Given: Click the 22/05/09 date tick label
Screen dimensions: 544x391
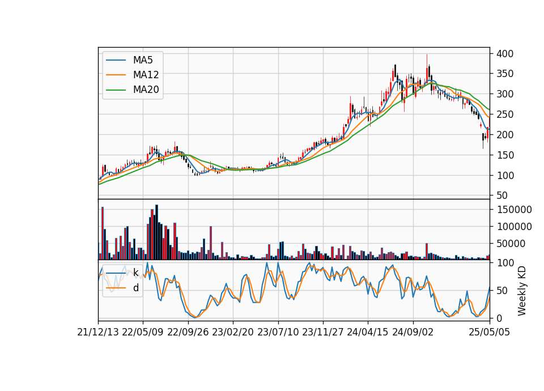Looking at the screenshot, I should pos(143,332).
